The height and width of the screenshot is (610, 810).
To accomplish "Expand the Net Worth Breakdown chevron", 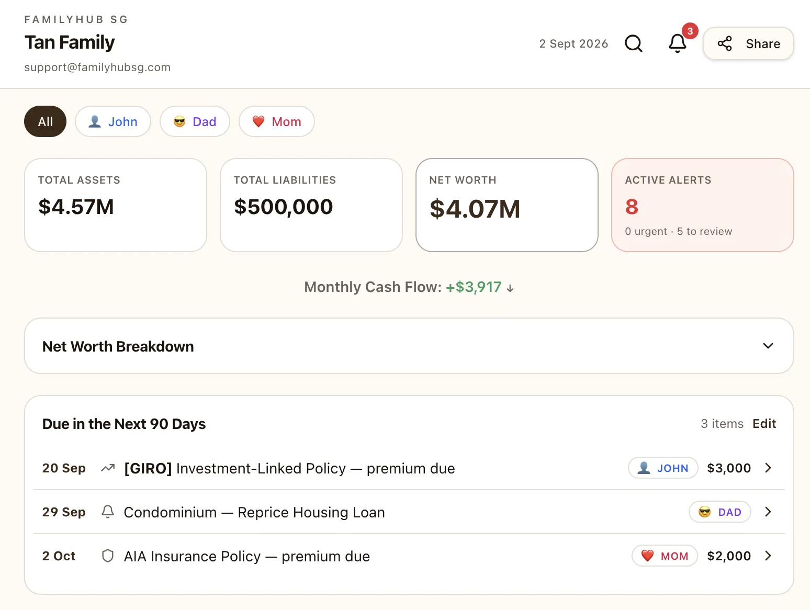I will [x=768, y=346].
